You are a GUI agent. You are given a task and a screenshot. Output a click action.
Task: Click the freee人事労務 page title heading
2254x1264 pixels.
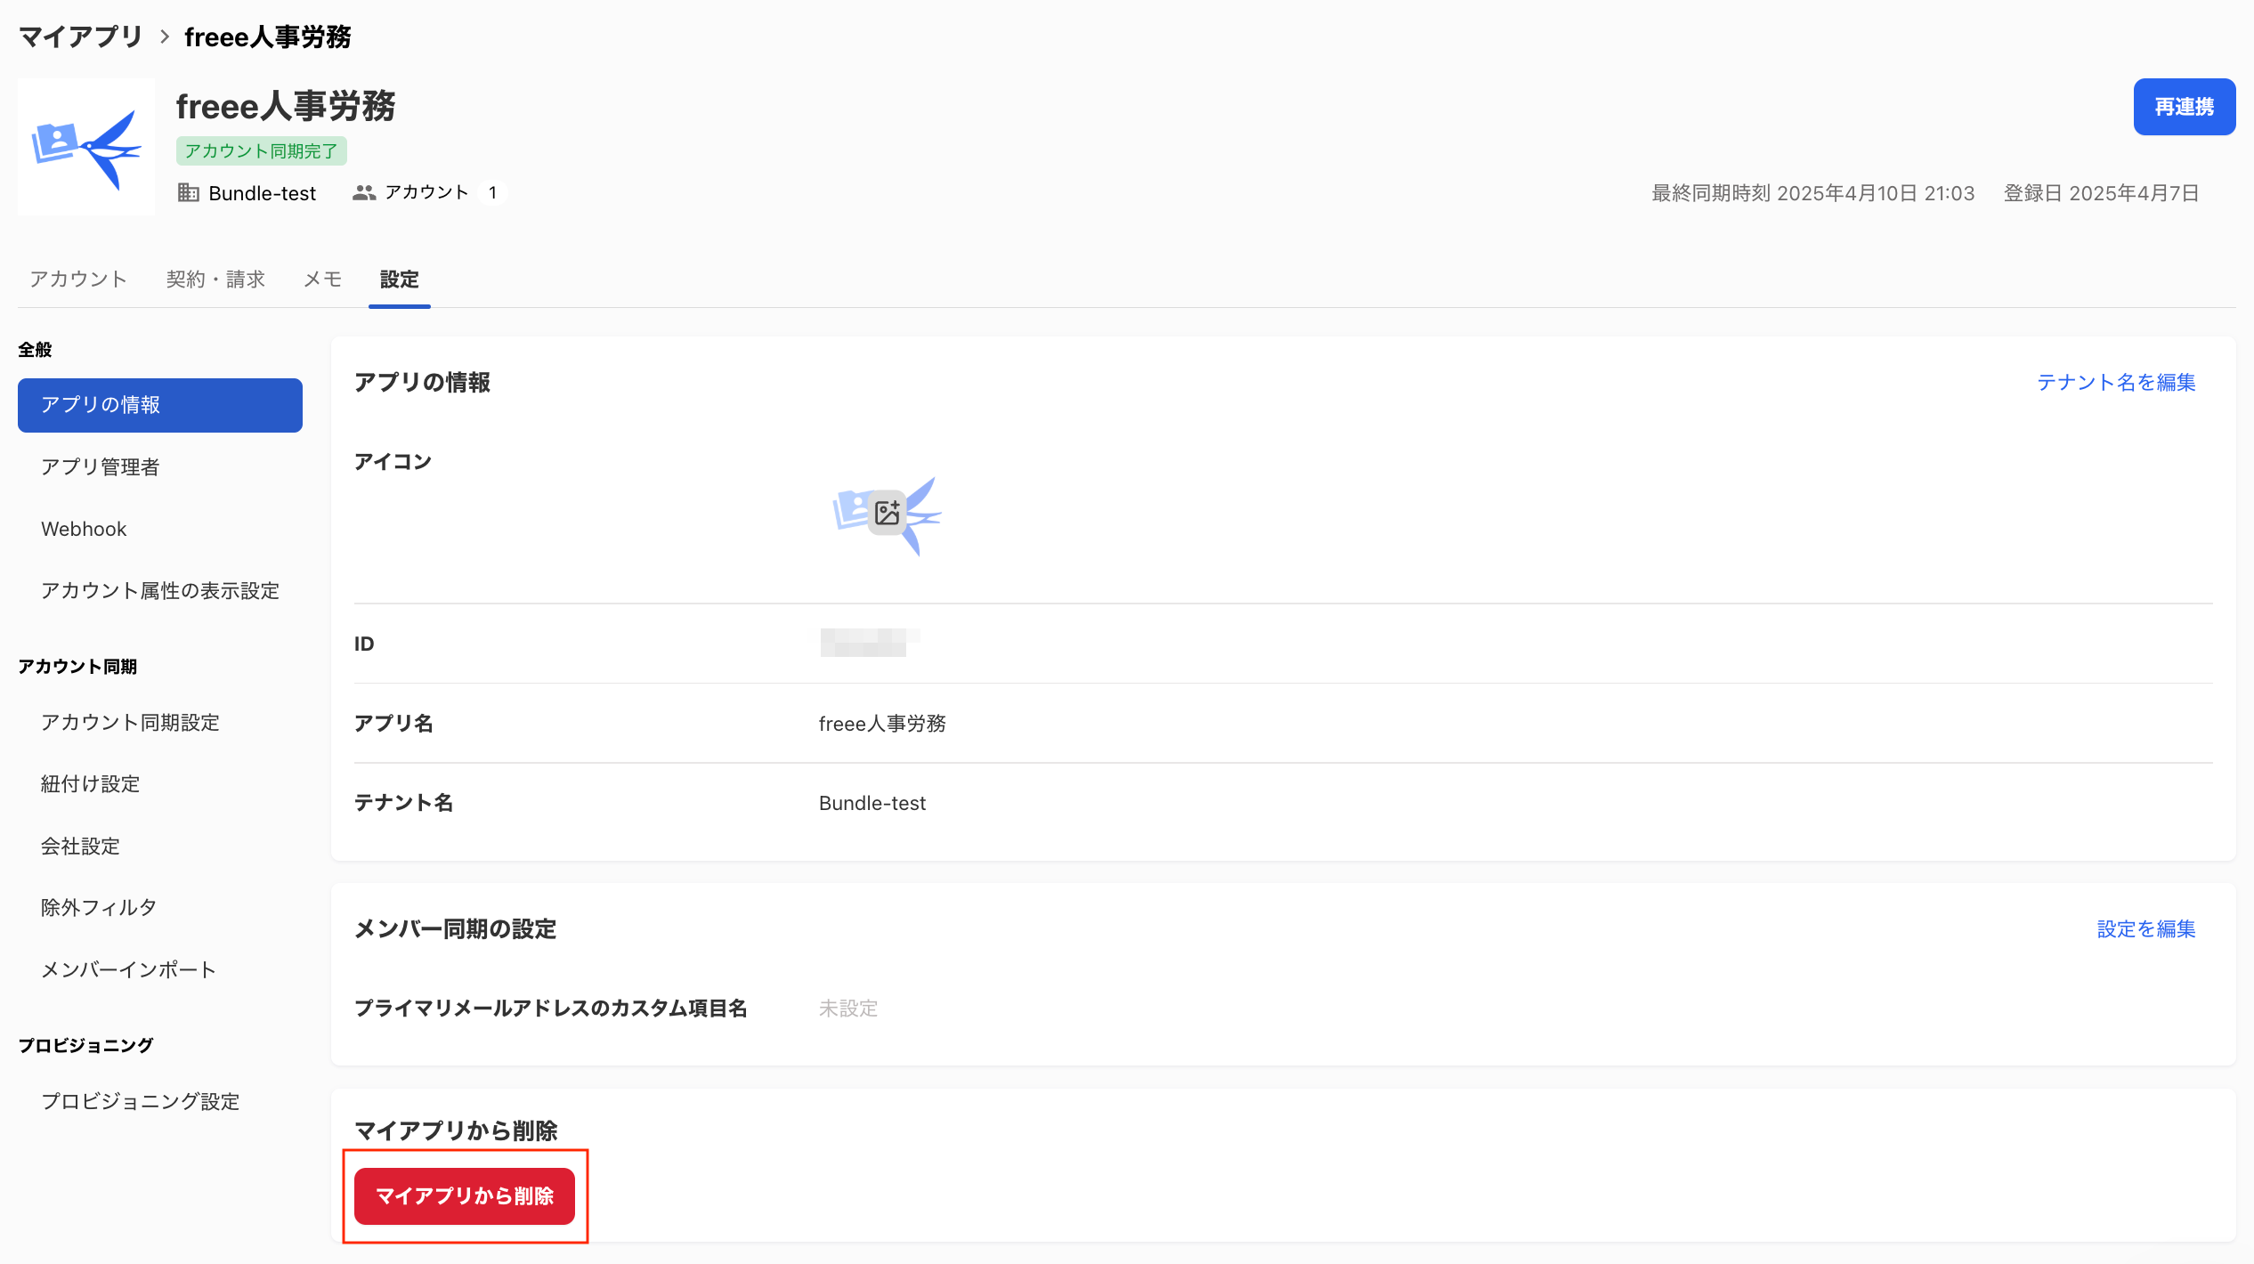[x=286, y=107]
